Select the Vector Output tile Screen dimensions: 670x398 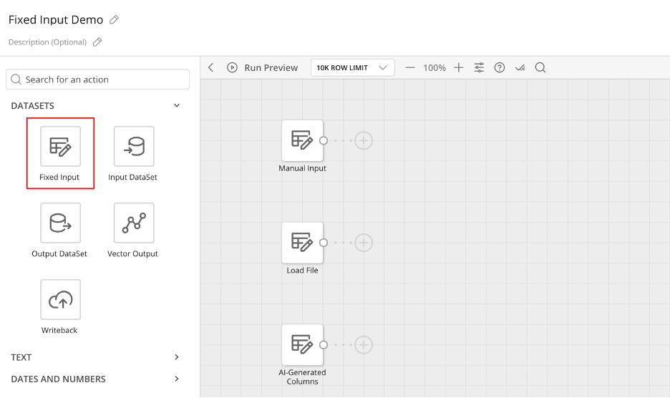134,223
